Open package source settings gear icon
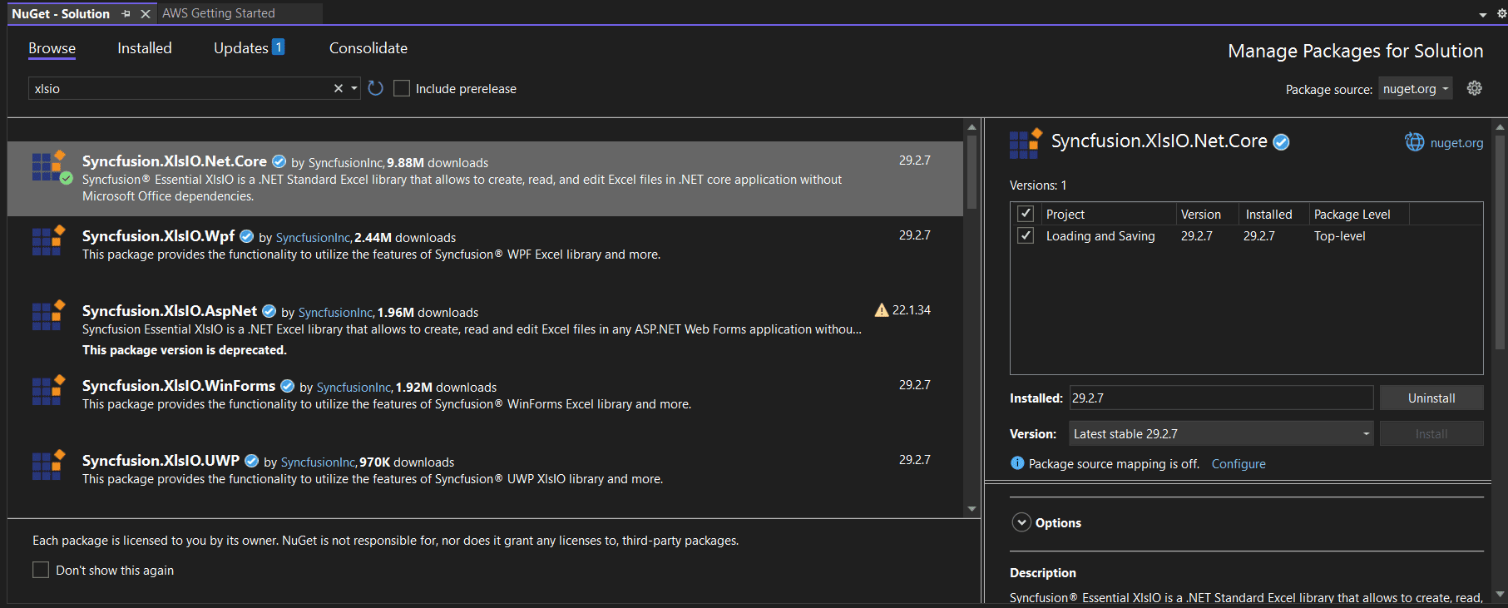 pos(1475,88)
